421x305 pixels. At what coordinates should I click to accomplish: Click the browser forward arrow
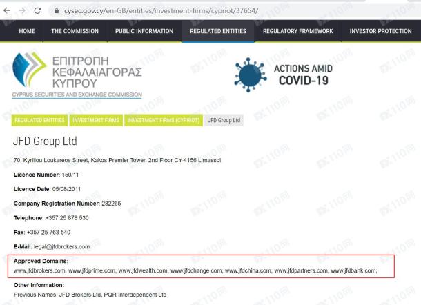(22, 11)
